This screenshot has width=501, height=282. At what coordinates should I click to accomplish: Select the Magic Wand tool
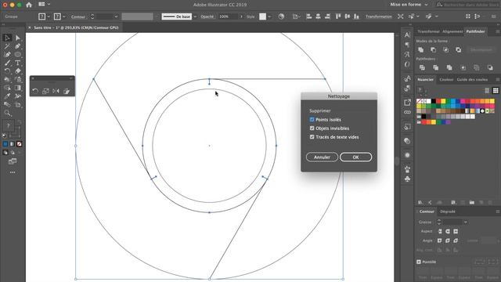coord(7,46)
